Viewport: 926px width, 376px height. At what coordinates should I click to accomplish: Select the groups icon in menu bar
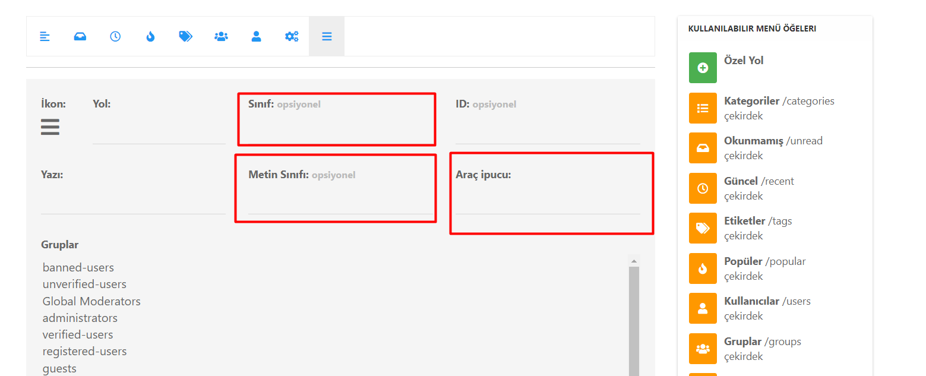[x=221, y=36]
